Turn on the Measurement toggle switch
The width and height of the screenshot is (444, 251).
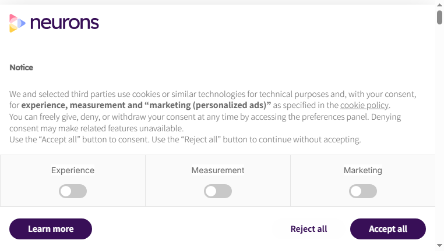point(218,191)
